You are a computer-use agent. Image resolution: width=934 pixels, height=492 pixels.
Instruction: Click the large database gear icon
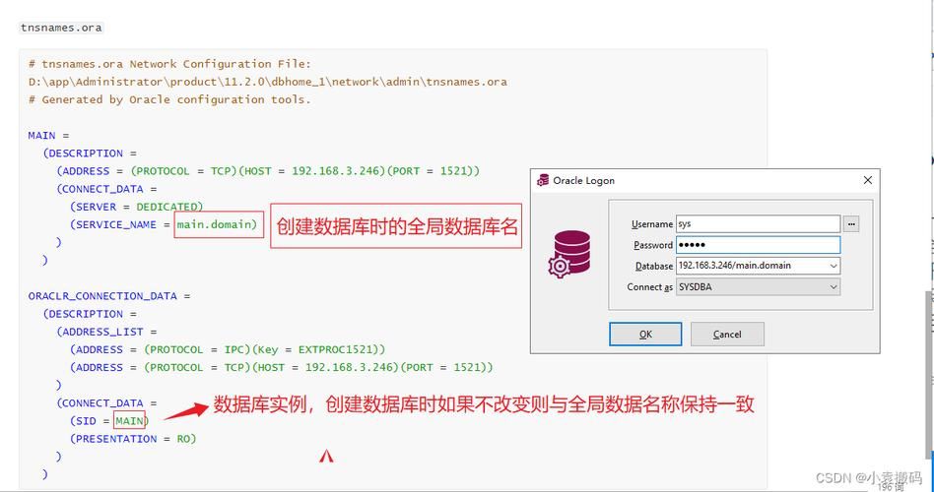point(569,254)
